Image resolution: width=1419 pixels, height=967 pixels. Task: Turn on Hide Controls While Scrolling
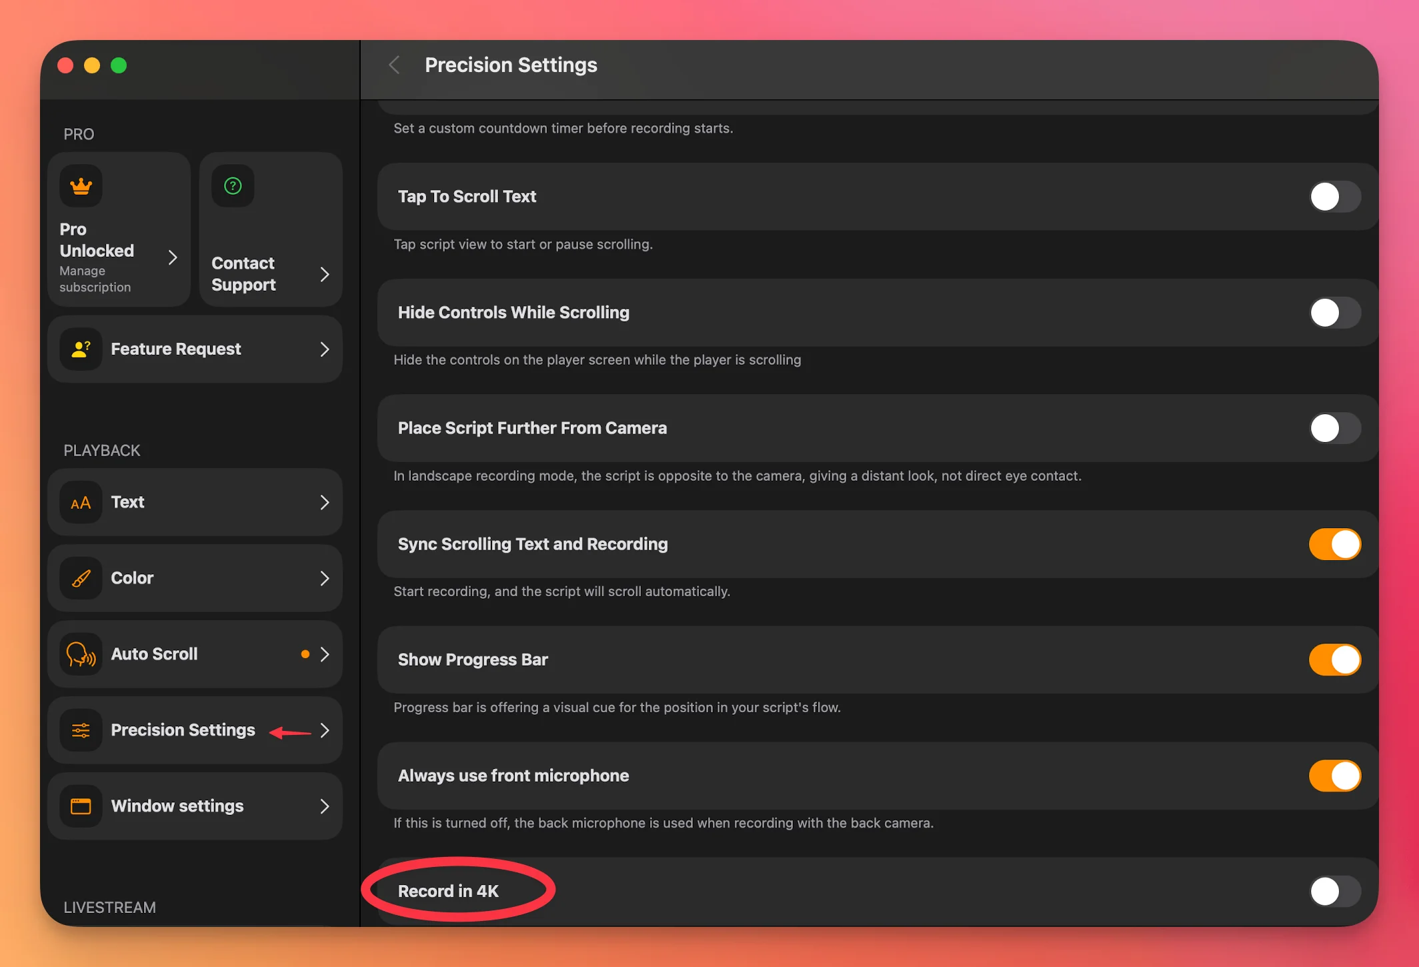point(1334,312)
